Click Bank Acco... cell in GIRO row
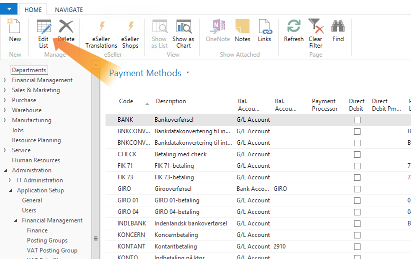Screen dimensions: 411x259 pos(252,188)
